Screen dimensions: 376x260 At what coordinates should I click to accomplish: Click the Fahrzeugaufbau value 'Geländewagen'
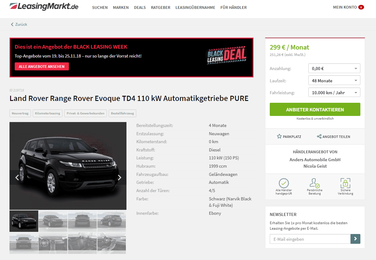point(223,174)
